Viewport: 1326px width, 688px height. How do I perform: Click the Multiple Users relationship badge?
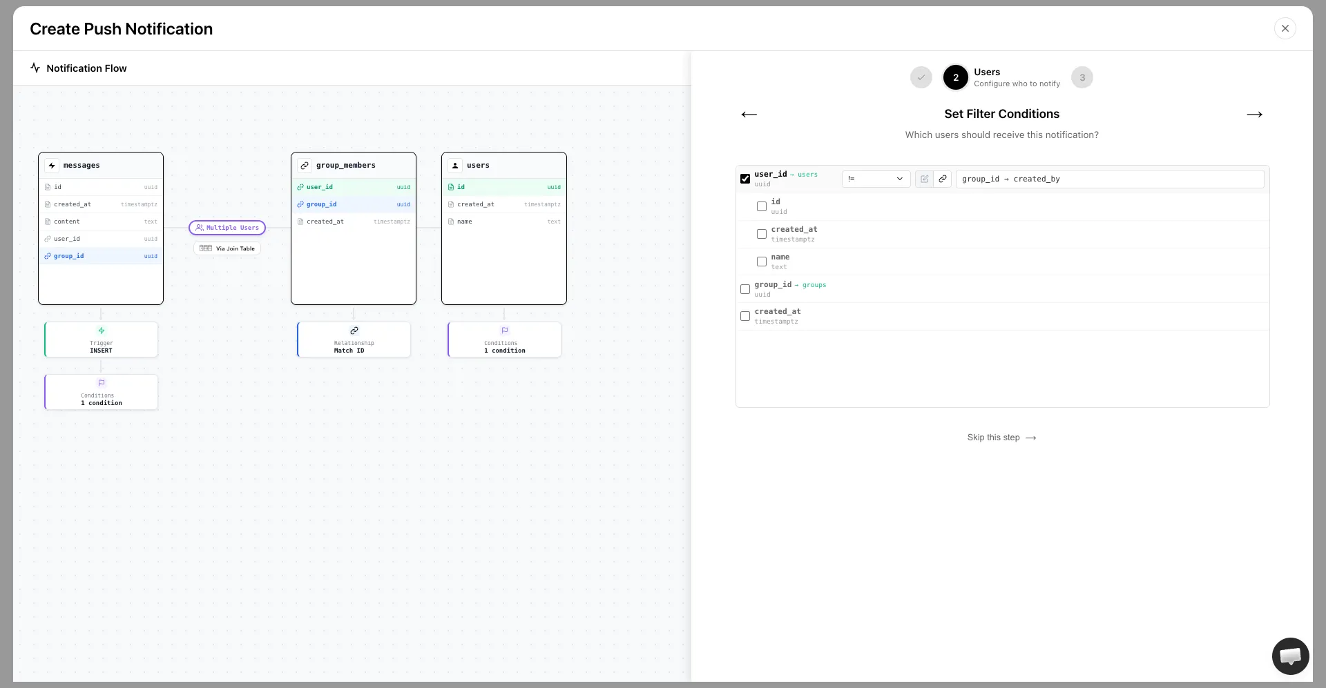coord(227,228)
